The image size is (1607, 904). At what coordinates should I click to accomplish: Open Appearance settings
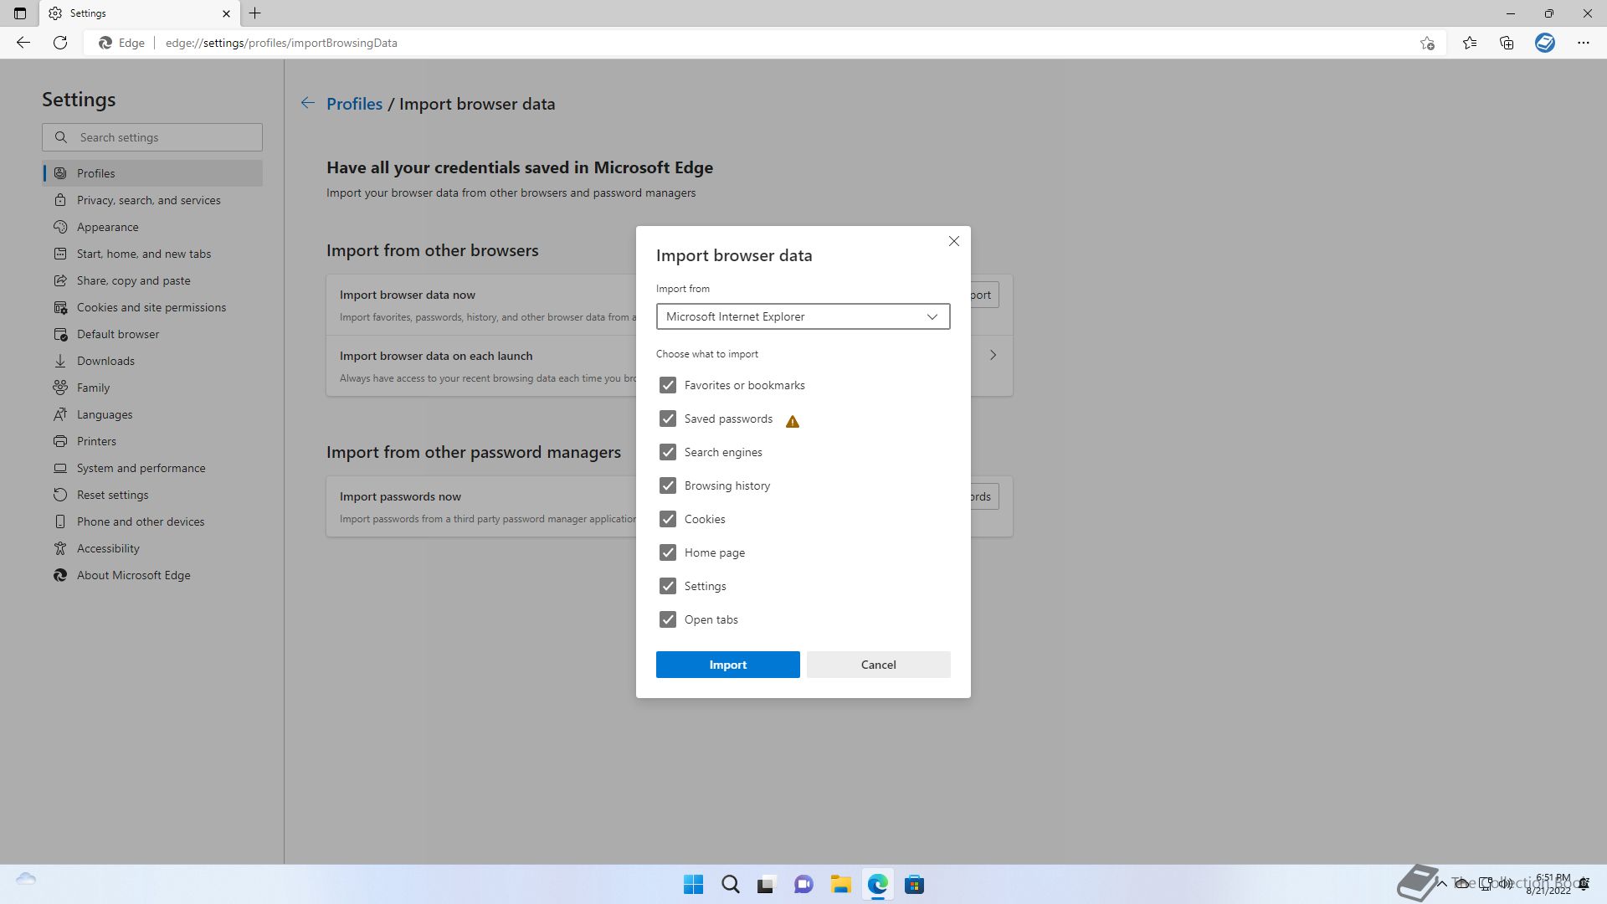pos(152,227)
